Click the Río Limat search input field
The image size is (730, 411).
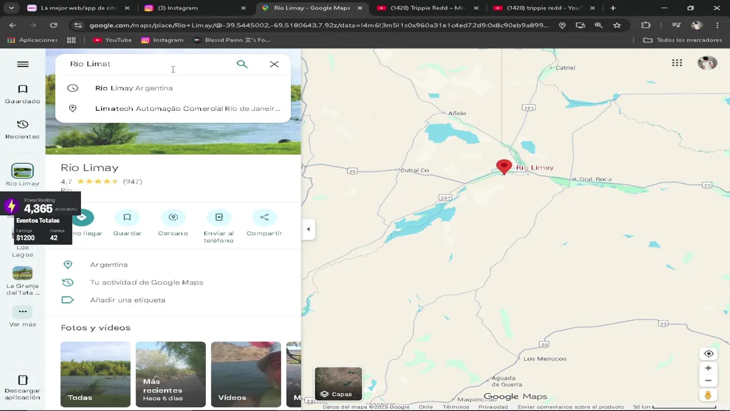coord(148,64)
